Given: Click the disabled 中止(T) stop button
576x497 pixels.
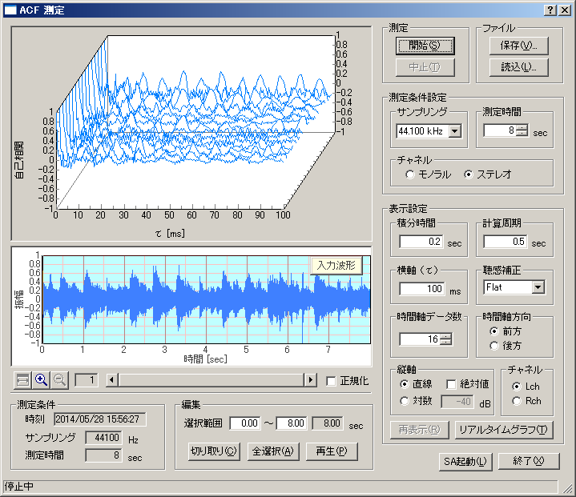Looking at the screenshot, I should [425, 67].
